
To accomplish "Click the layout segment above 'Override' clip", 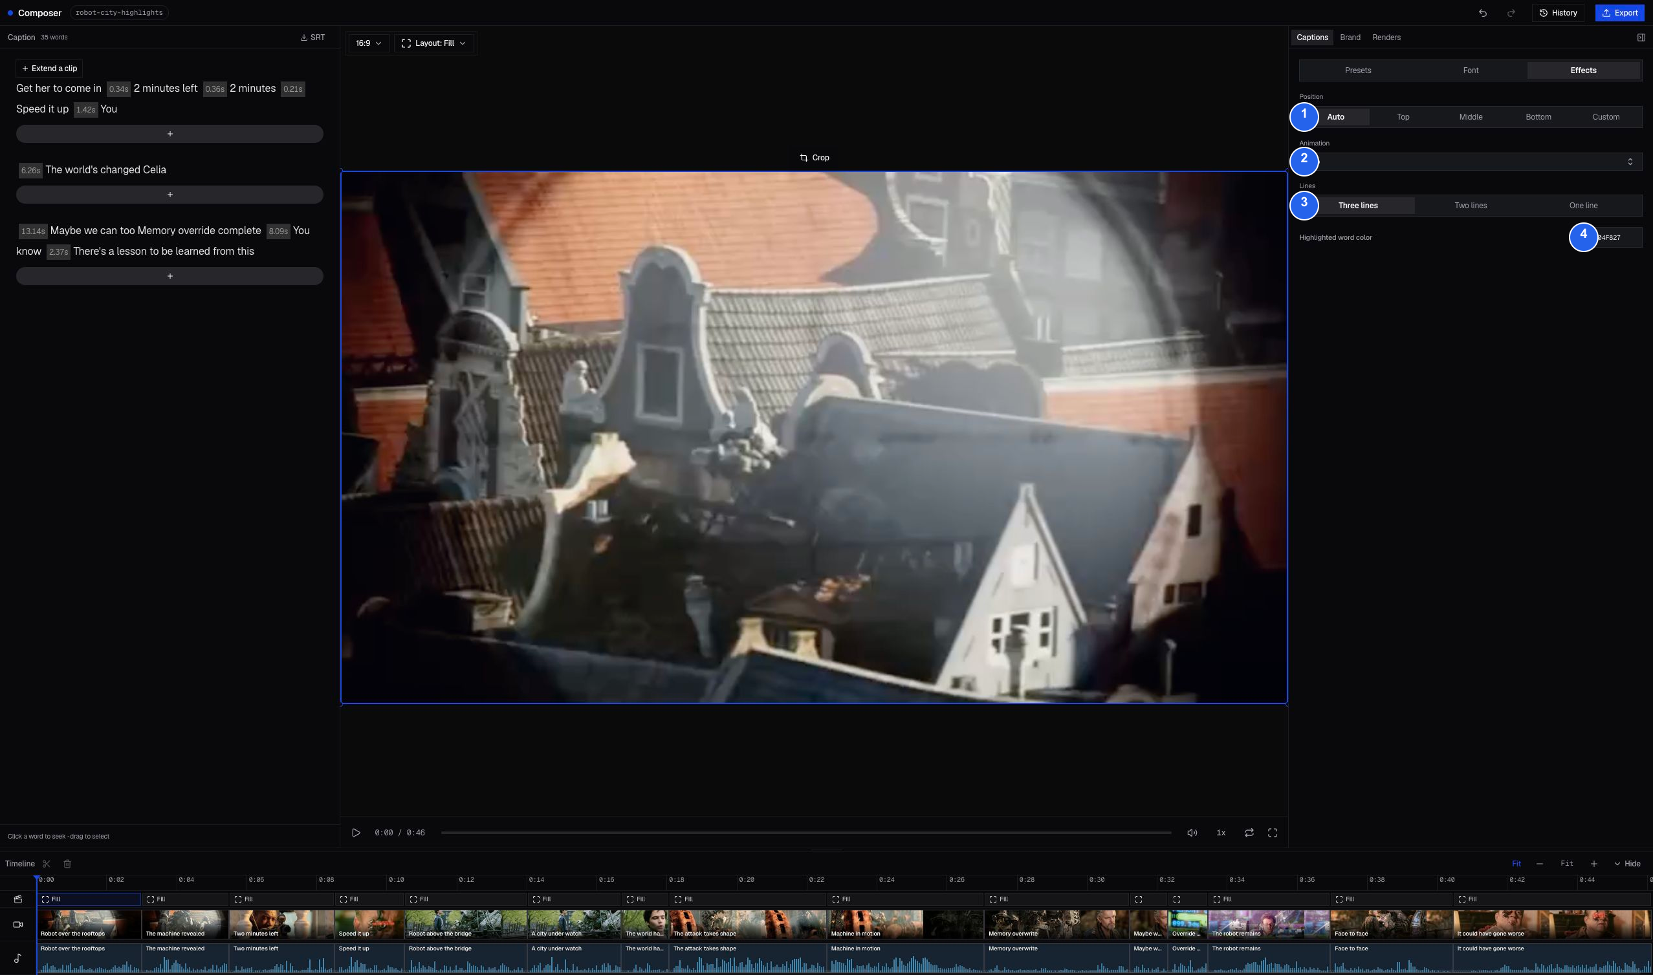I will click(1188, 899).
